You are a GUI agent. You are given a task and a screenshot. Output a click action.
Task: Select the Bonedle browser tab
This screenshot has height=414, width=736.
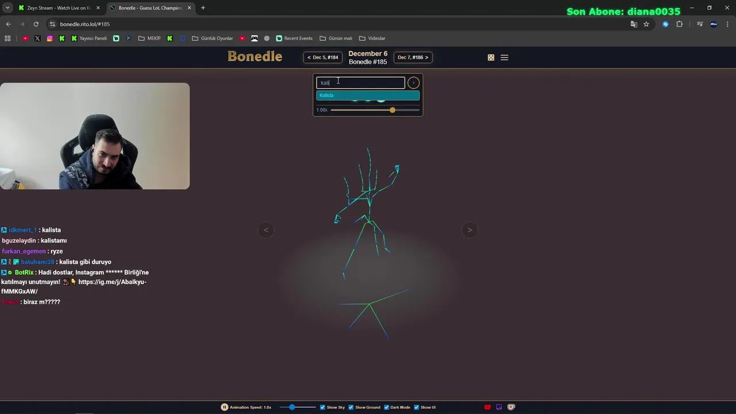tap(151, 8)
